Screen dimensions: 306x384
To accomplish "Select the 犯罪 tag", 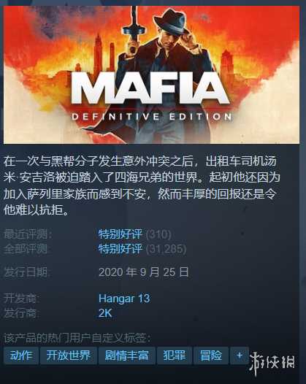I will tap(175, 356).
